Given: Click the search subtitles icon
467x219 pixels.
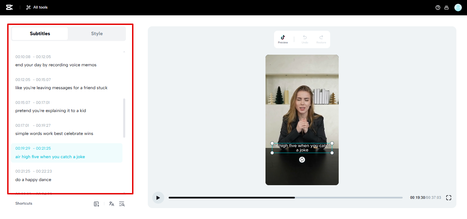Looking at the screenshot, I should point(122,204).
